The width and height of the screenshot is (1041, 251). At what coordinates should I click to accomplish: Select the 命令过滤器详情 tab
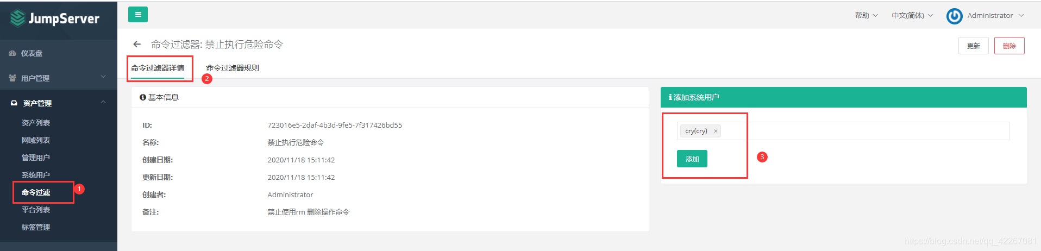click(x=158, y=68)
